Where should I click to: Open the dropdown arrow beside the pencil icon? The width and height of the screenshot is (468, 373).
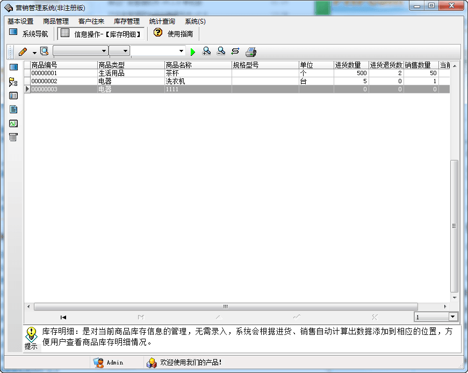[x=34, y=53]
